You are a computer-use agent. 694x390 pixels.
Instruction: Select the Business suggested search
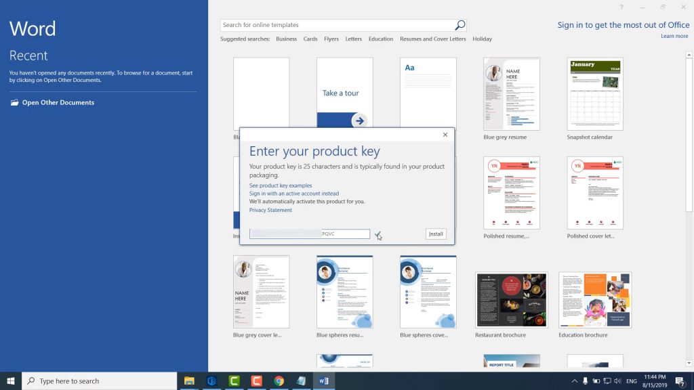(287, 39)
